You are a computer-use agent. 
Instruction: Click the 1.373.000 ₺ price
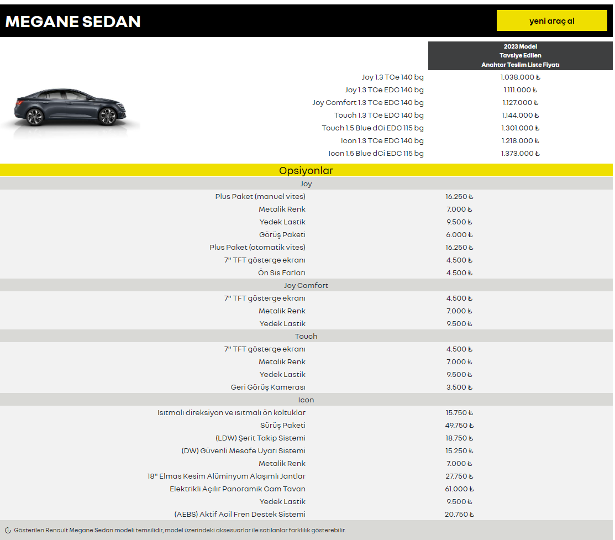(520, 154)
